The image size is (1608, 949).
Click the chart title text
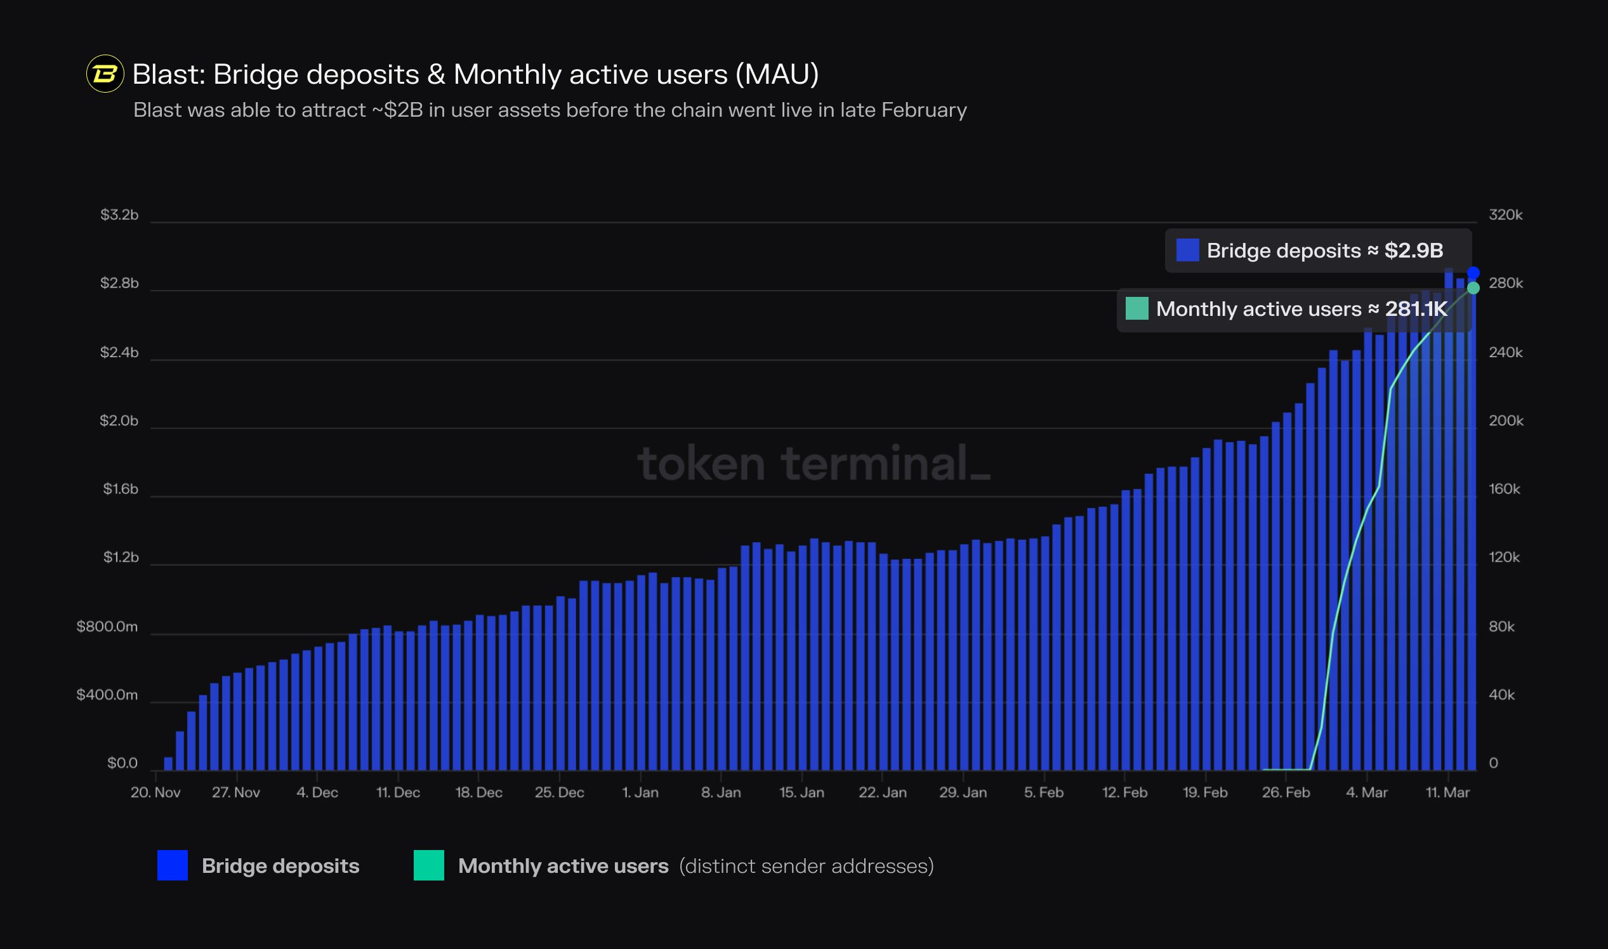475,74
